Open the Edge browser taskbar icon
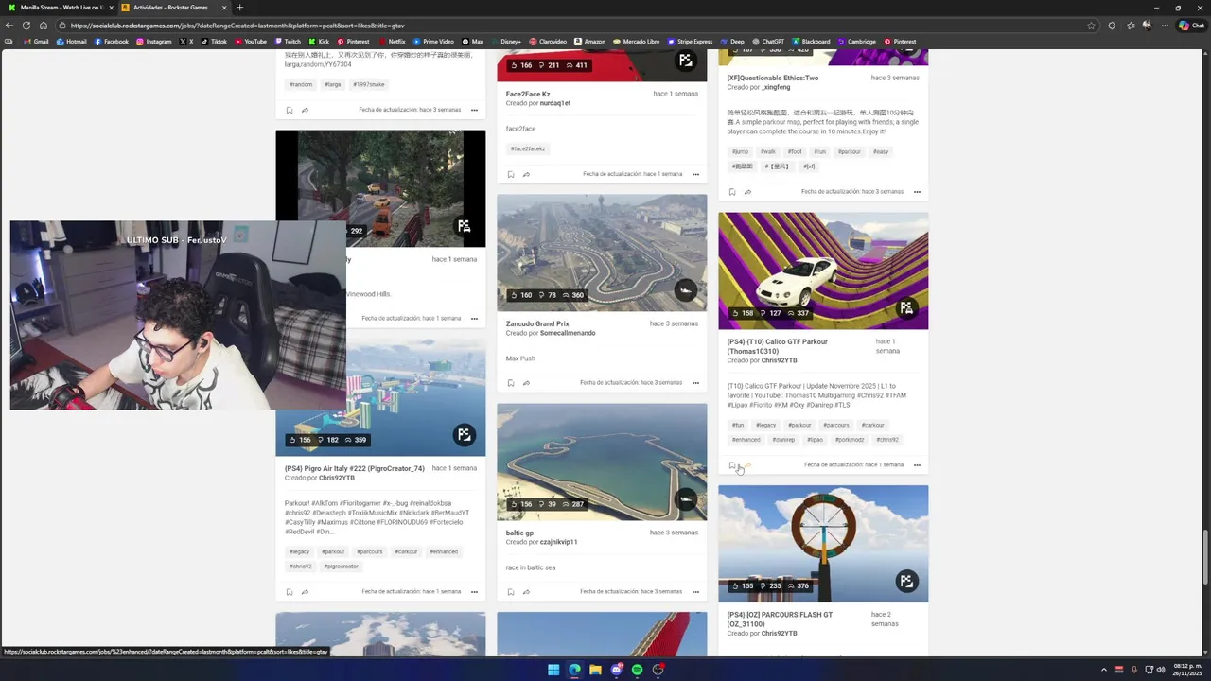This screenshot has height=681, width=1211. [574, 670]
